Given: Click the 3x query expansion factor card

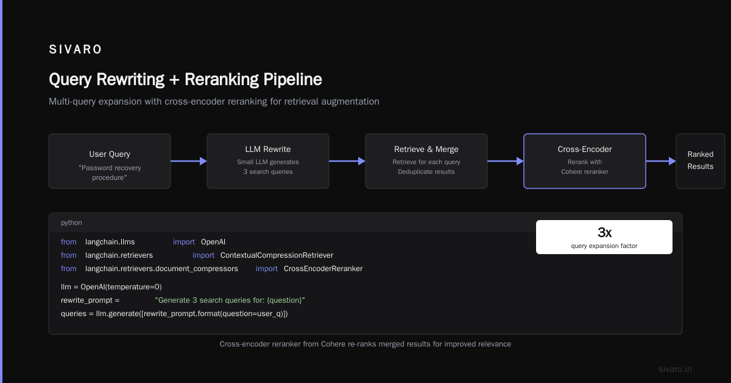Looking at the screenshot, I should (604, 237).
